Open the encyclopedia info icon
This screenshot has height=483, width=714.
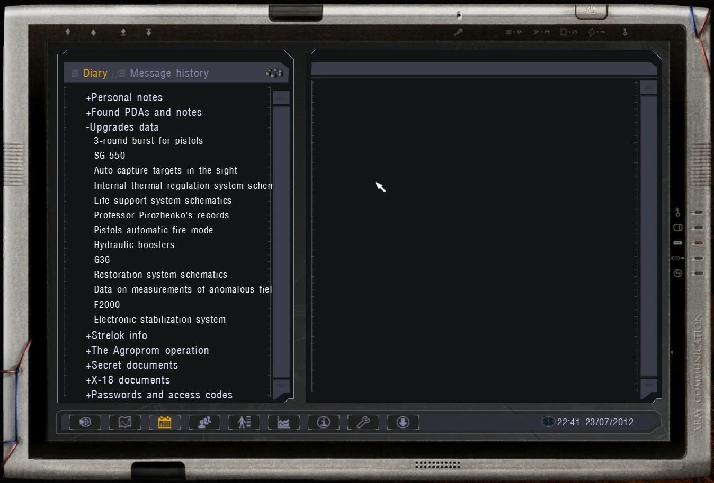tap(324, 422)
